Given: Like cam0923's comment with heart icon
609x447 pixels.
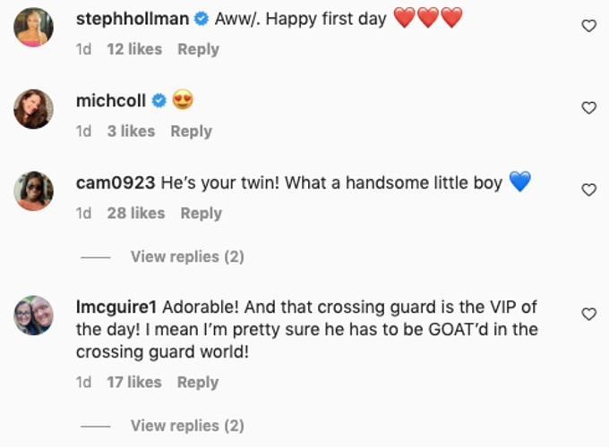Looking at the screenshot, I should click(588, 190).
